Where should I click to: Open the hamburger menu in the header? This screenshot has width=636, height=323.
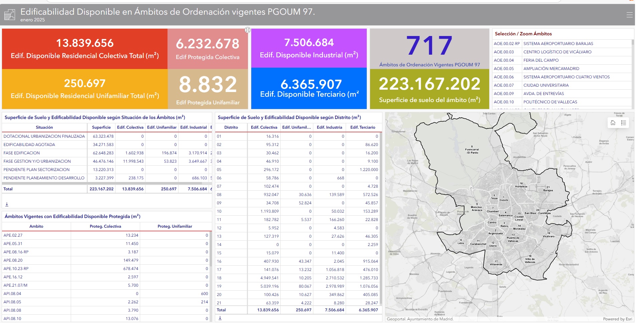click(x=629, y=15)
